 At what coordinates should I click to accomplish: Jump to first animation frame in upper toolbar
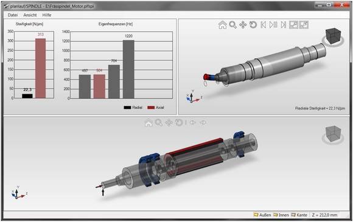pyautogui.click(x=263, y=25)
